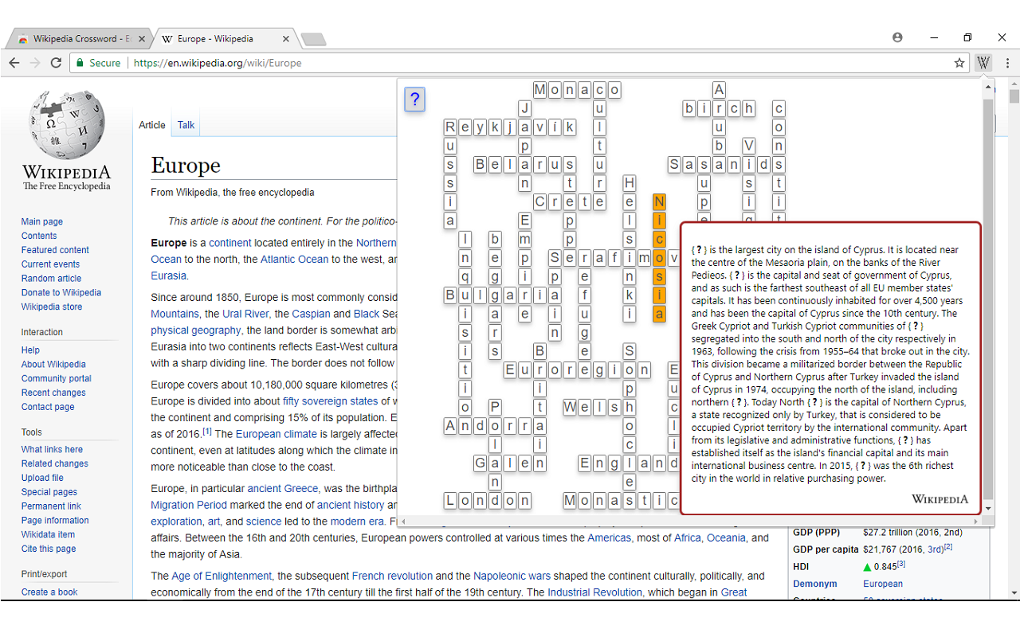
Task: Click the crossword help question mark icon
Action: coord(414,100)
